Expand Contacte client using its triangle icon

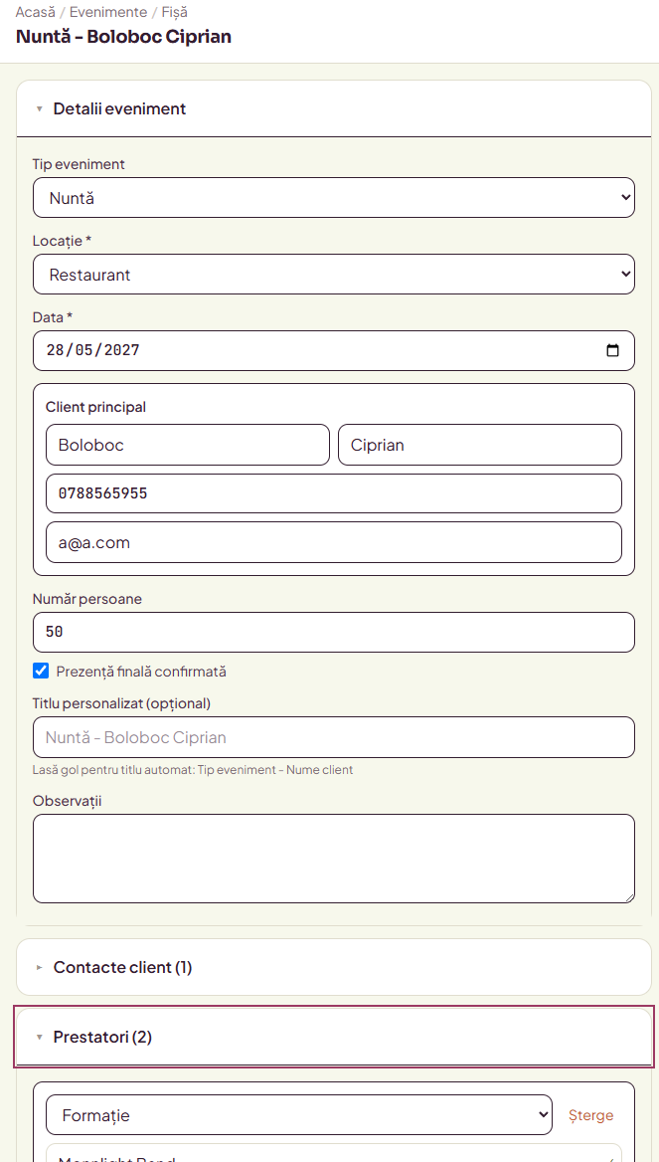[39, 967]
